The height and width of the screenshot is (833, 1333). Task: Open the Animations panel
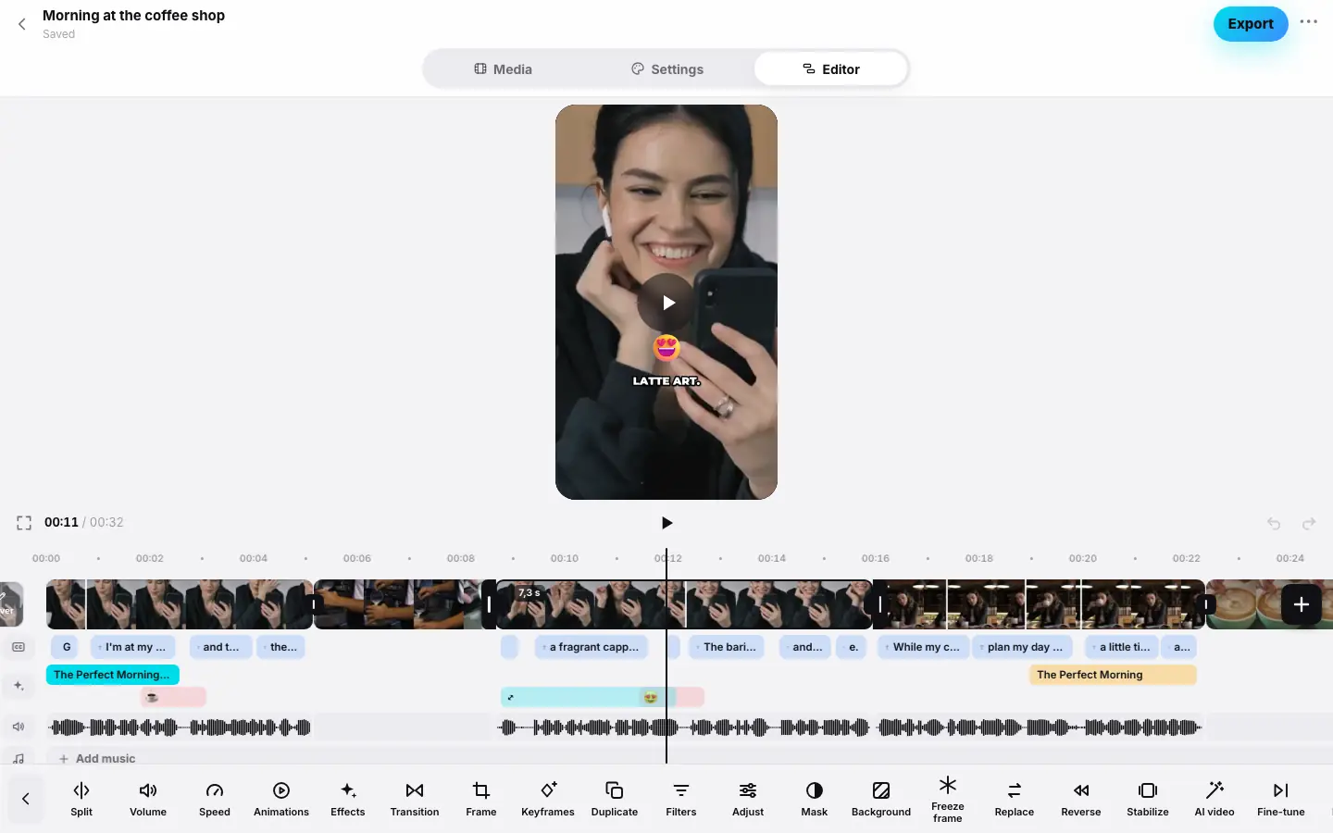click(281, 799)
